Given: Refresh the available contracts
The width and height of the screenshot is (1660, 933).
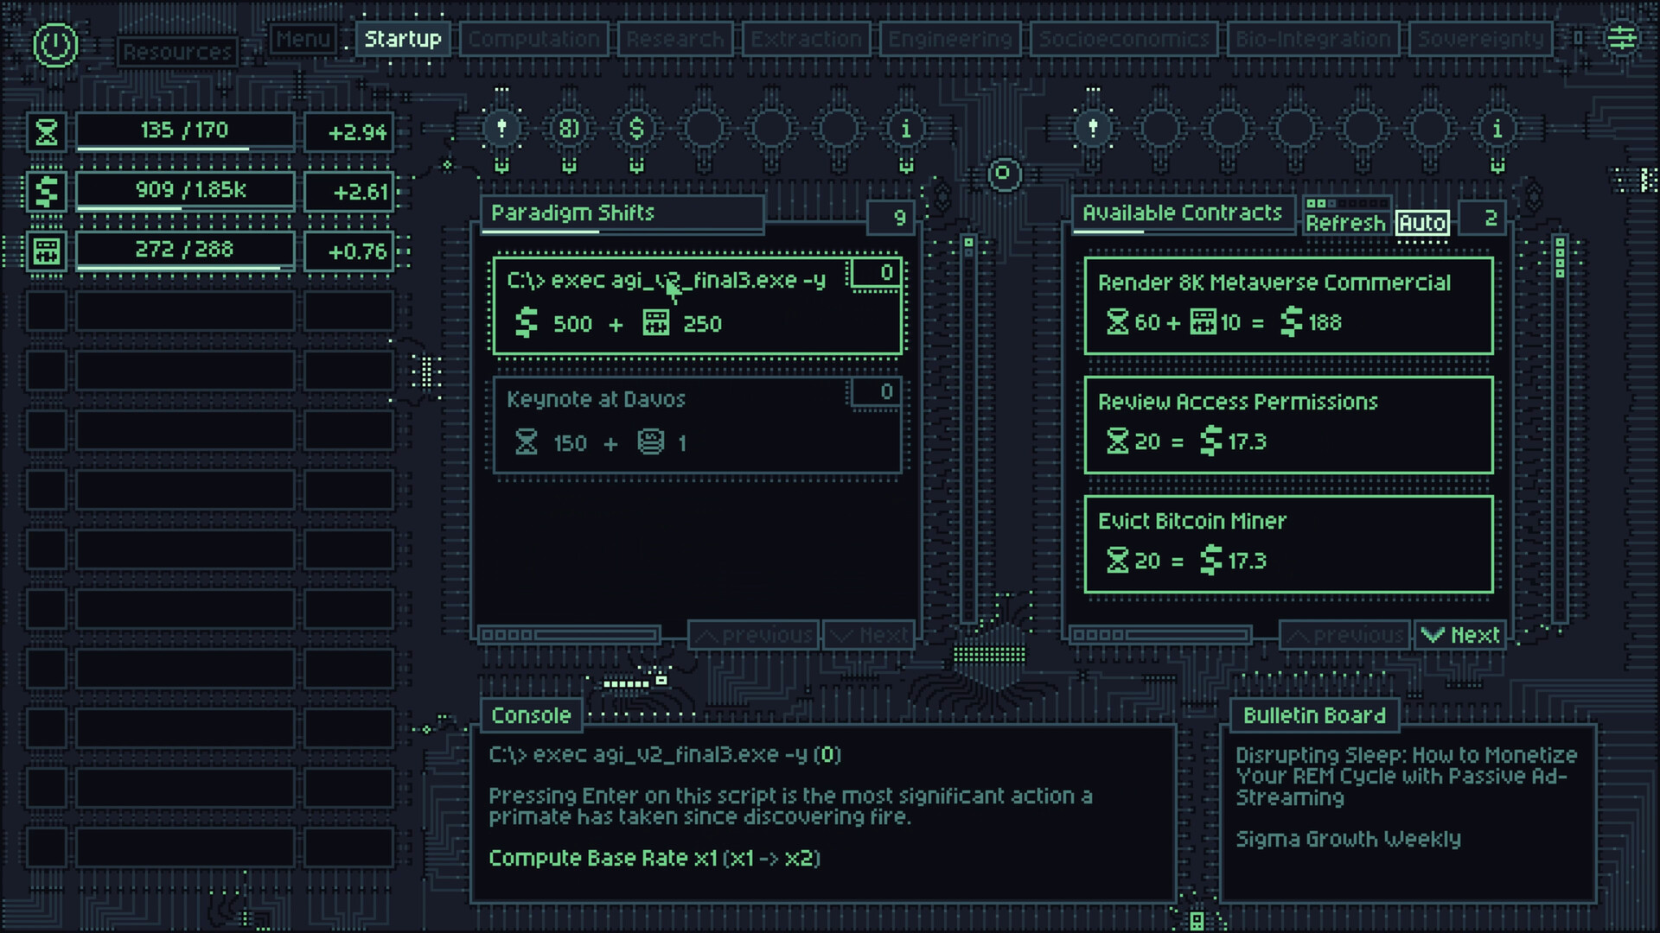Looking at the screenshot, I should click(x=1346, y=223).
